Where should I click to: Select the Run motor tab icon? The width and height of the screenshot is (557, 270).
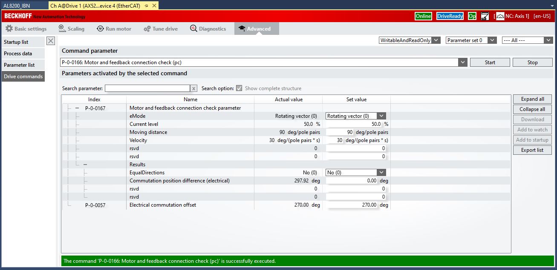point(100,29)
